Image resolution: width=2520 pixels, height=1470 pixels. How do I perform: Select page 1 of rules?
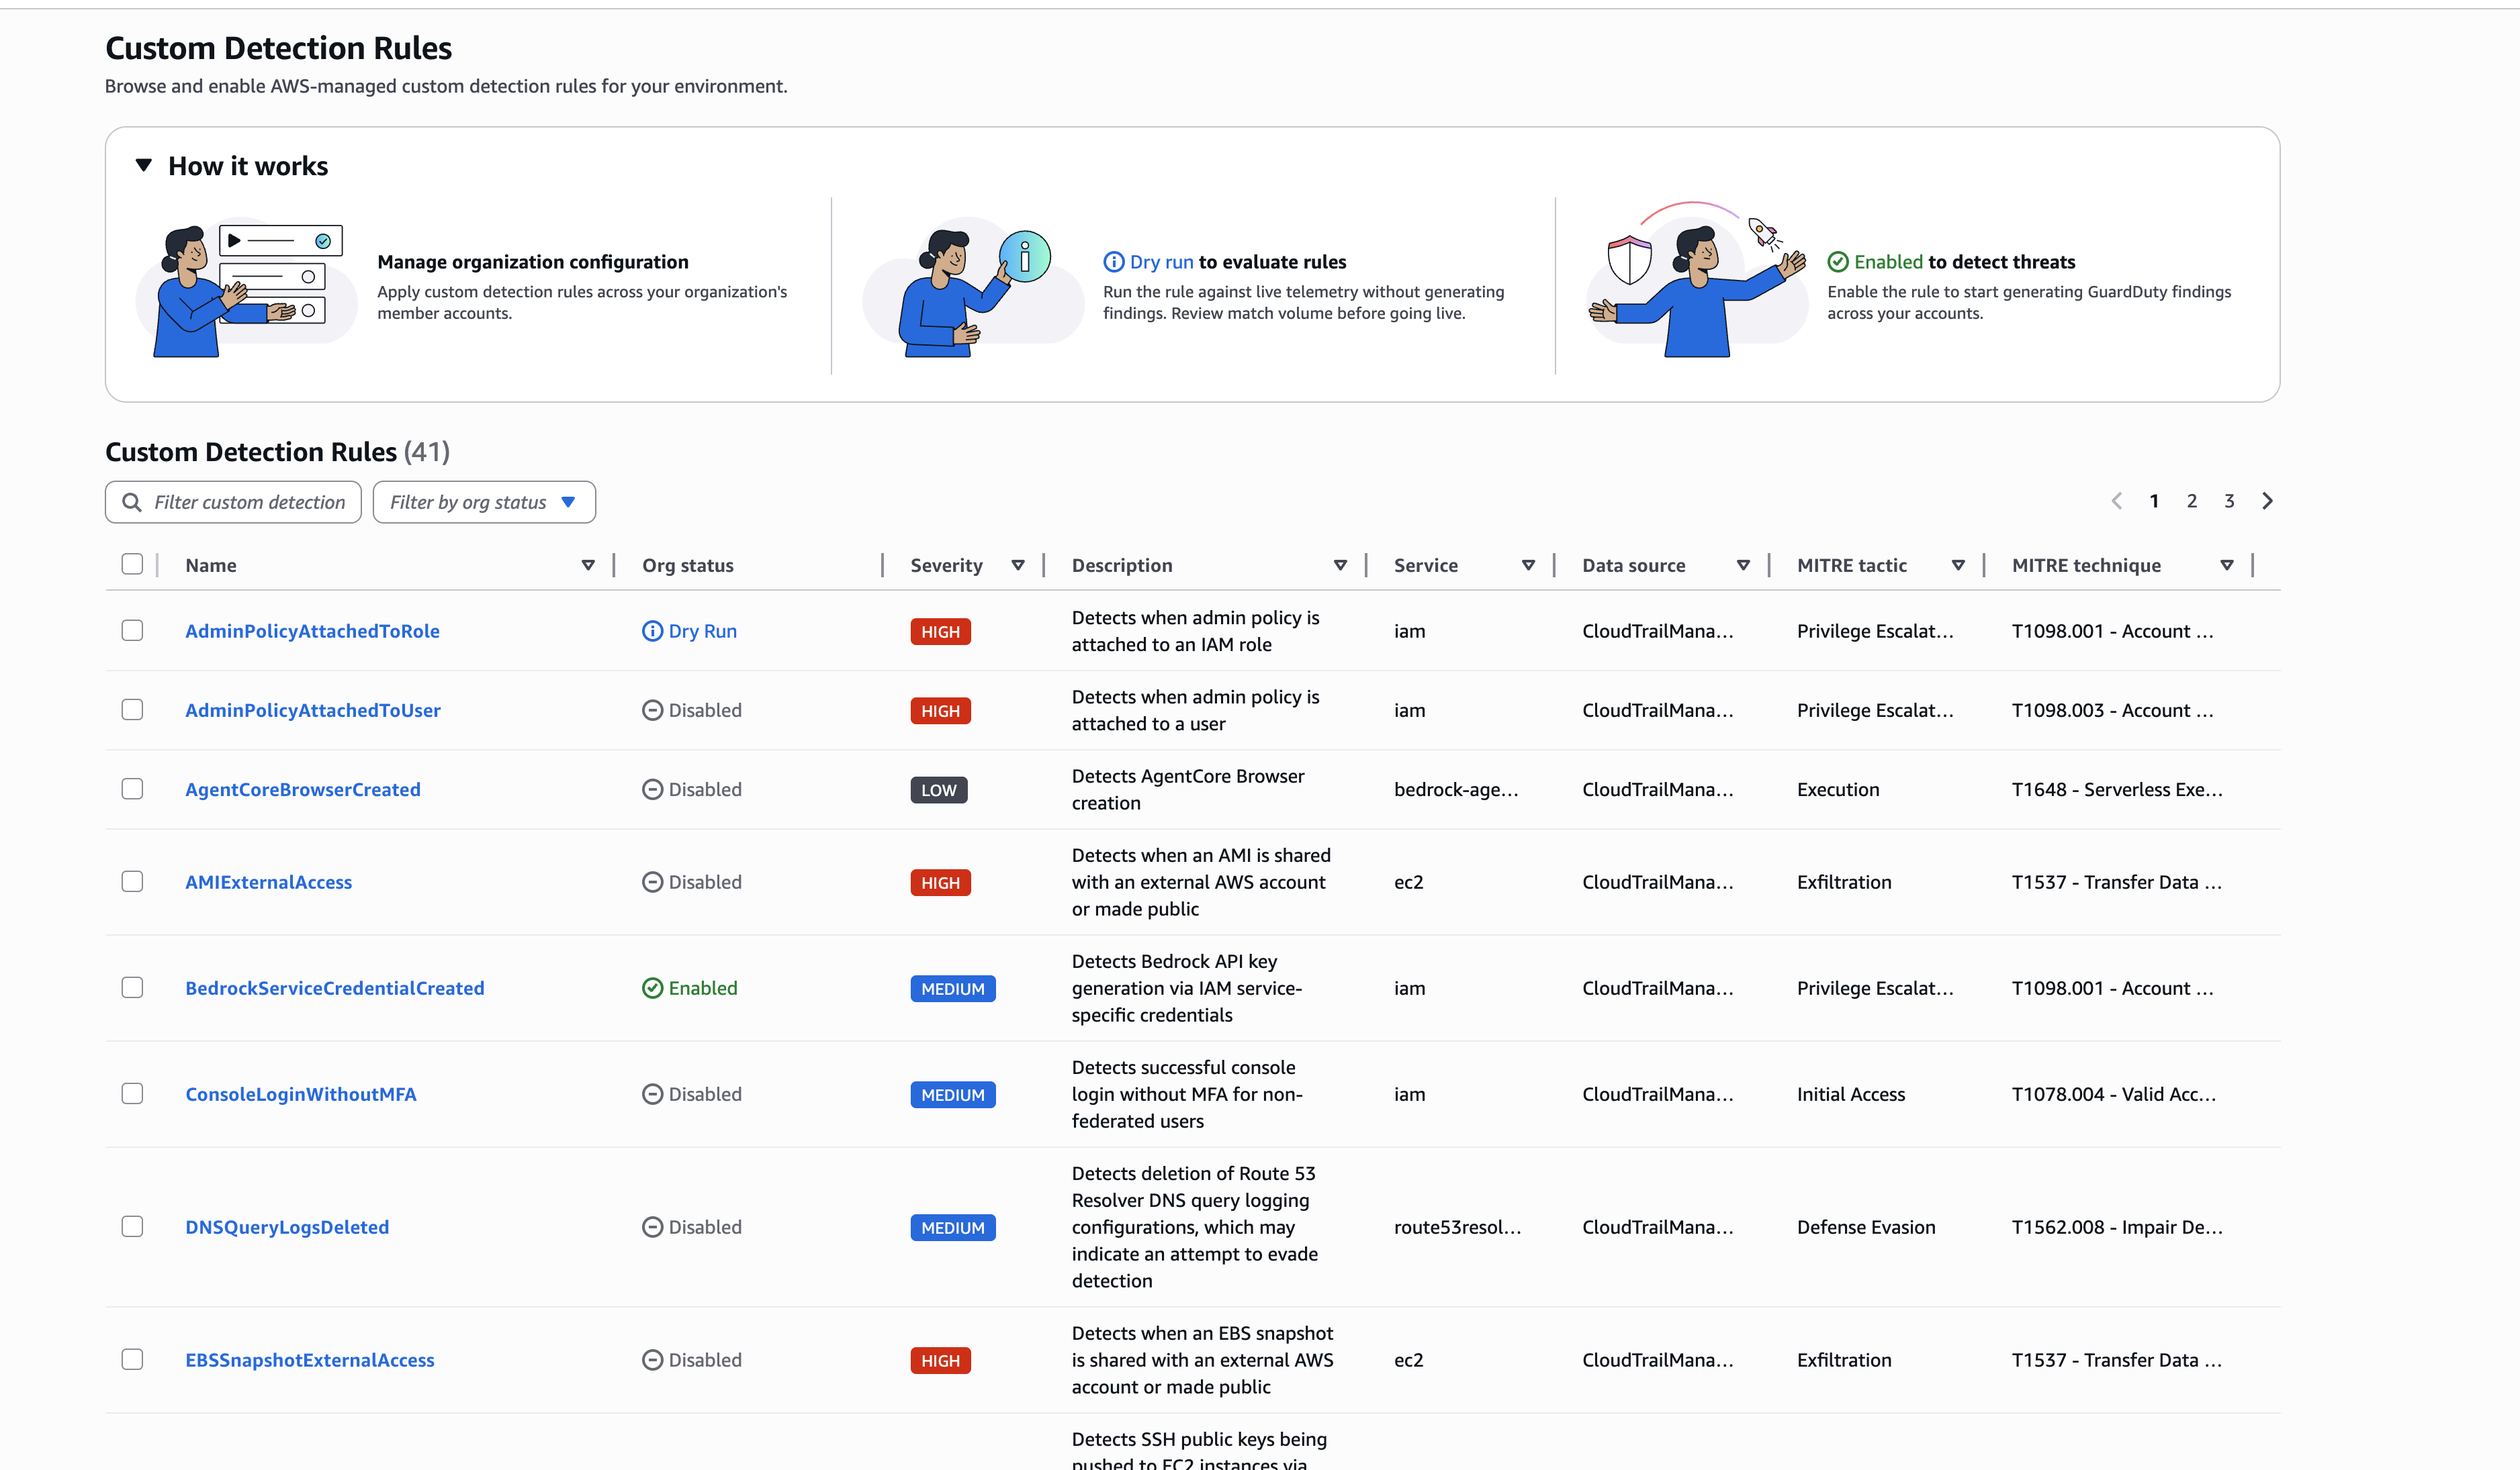(x=2154, y=501)
